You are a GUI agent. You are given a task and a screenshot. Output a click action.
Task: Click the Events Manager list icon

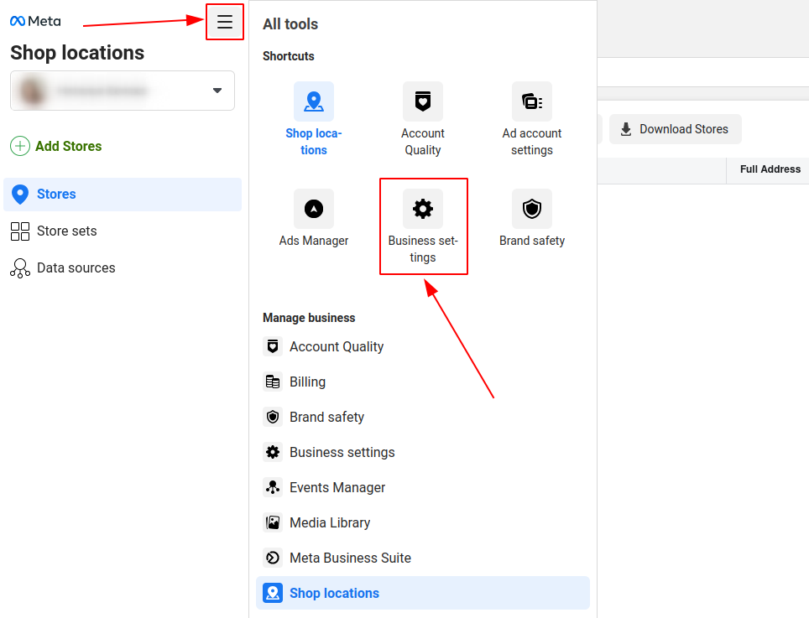point(273,487)
